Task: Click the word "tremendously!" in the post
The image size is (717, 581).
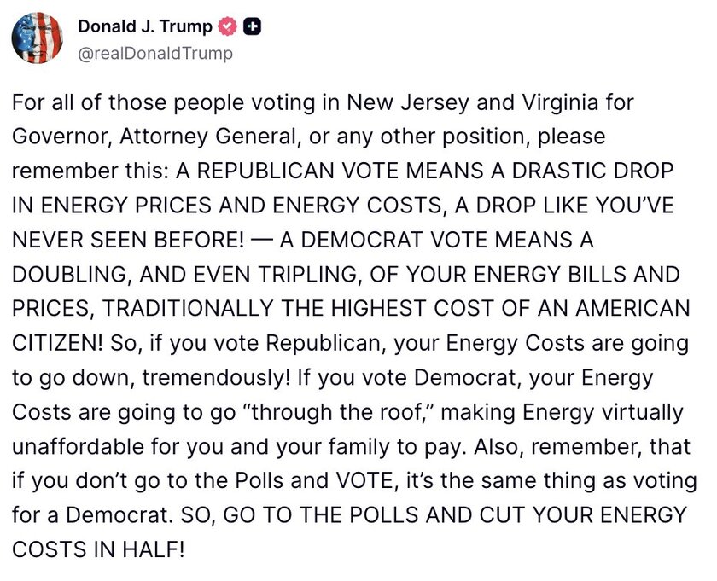Action: (x=174, y=378)
